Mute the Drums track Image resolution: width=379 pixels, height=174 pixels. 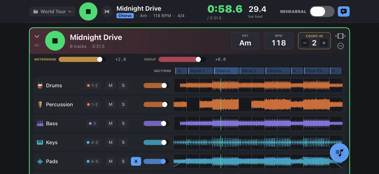[x=110, y=85]
